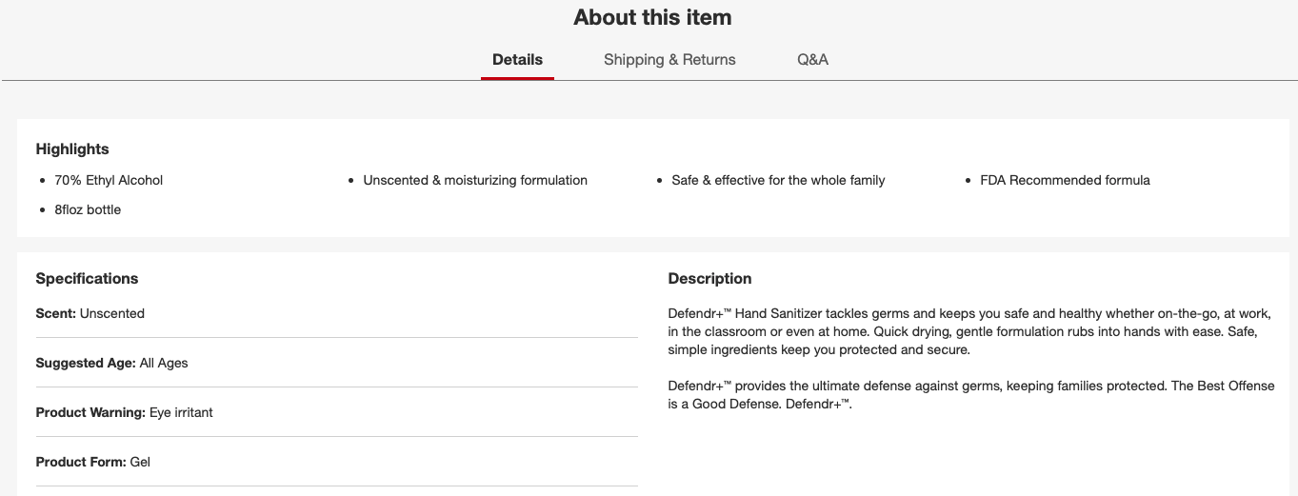Click the Specifications heading
Image resolution: width=1298 pixels, height=496 pixels.
(87, 279)
